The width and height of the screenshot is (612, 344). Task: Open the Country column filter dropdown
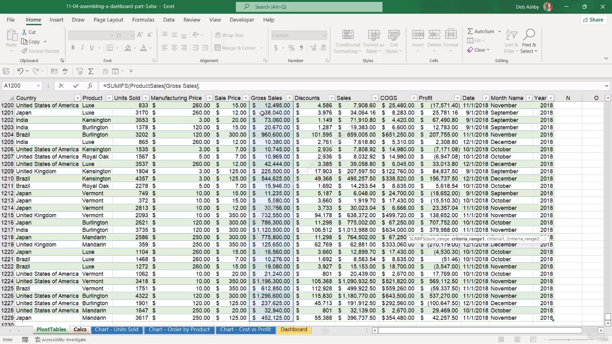(x=77, y=97)
